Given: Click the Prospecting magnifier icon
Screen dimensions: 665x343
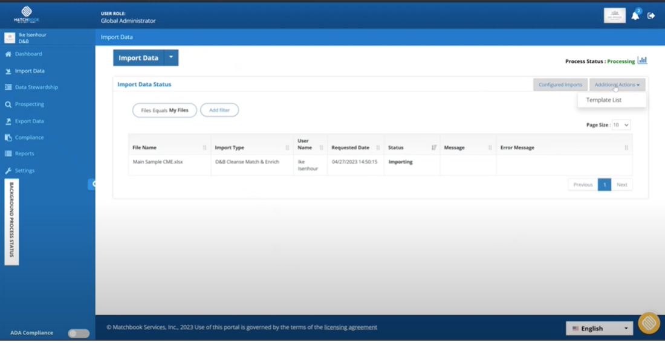Looking at the screenshot, I should (x=8, y=104).
